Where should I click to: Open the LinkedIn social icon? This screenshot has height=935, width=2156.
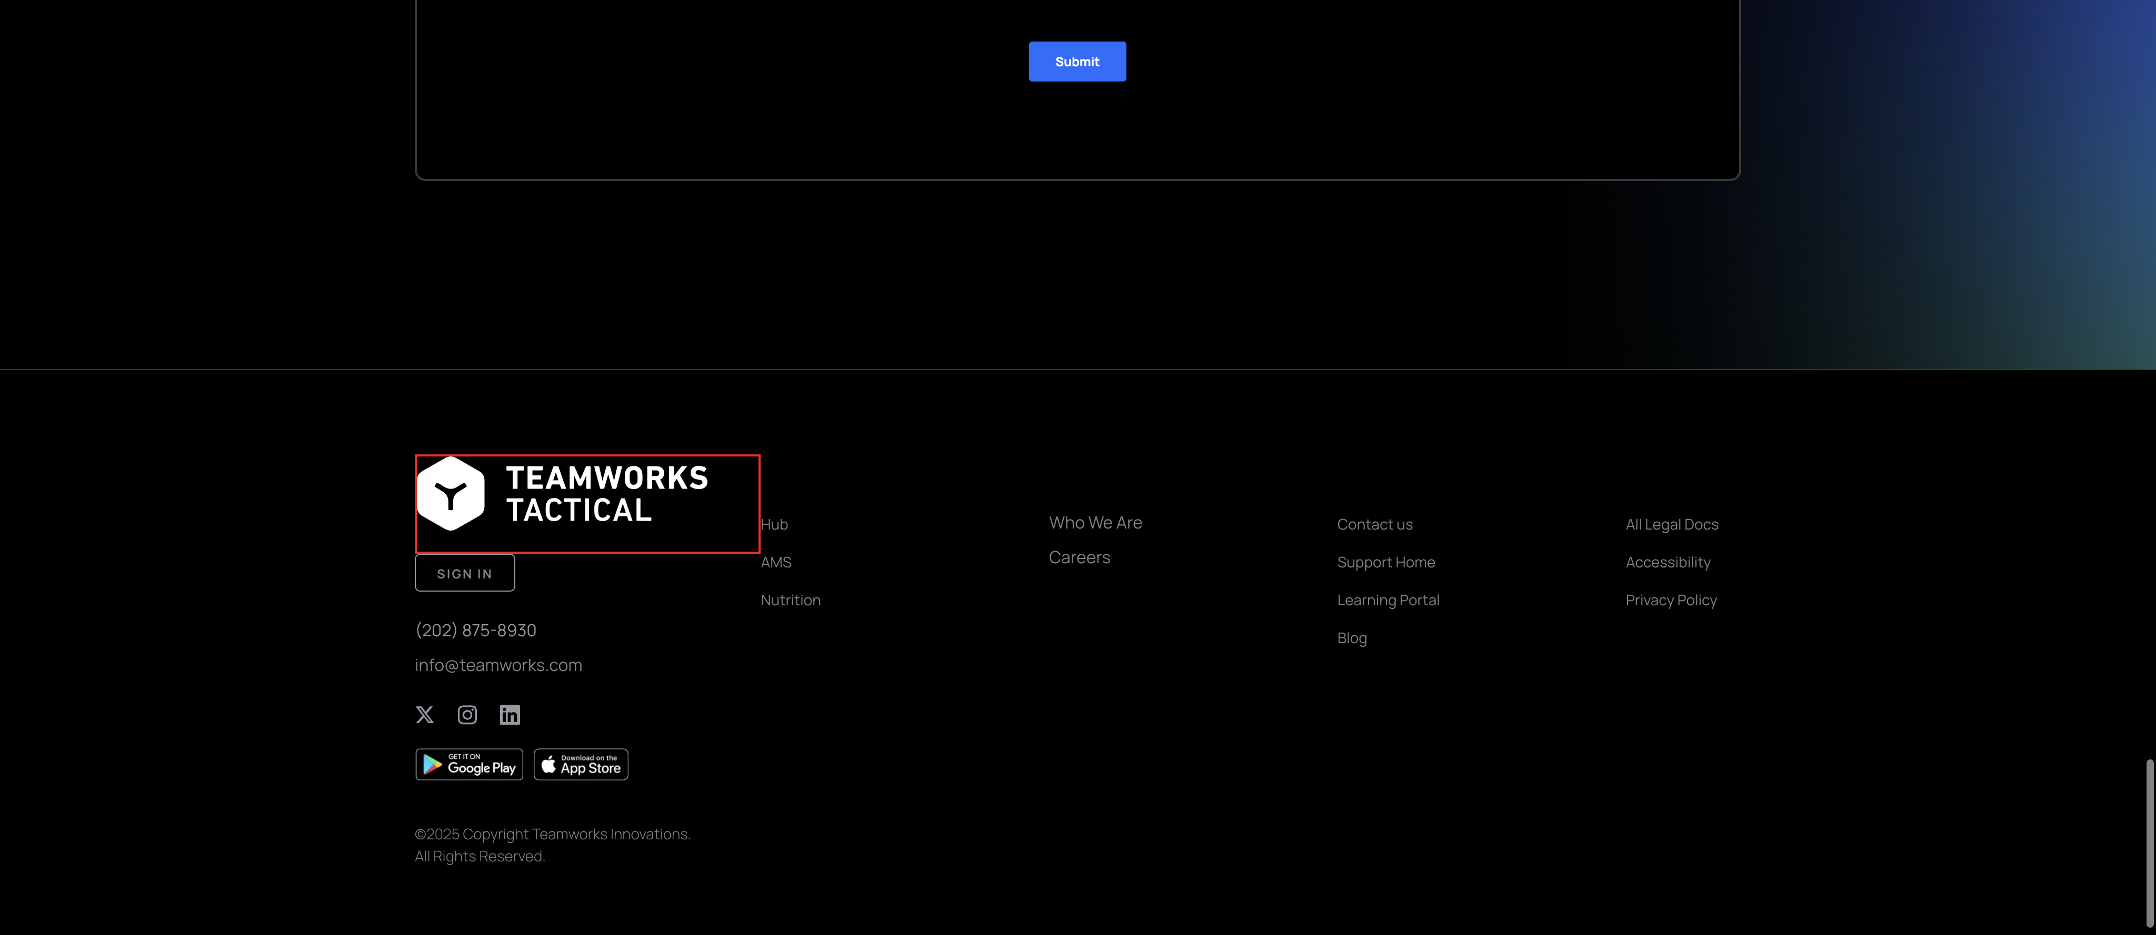pyautogui.click(x=510, y=714)
